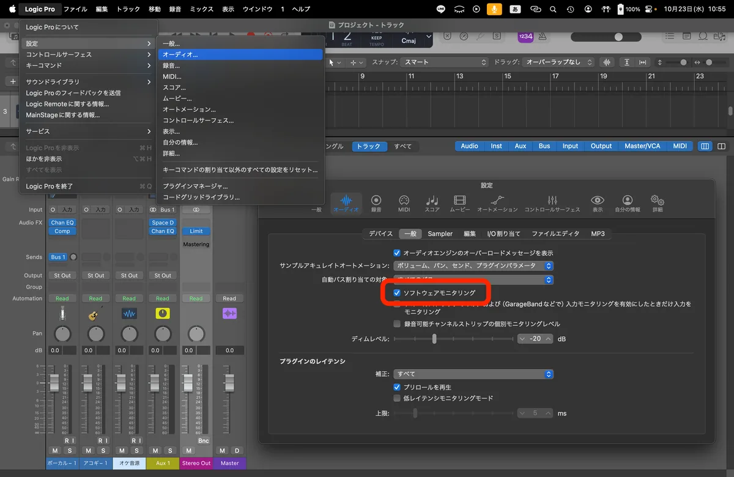734x477 pixels.
Task: Click the purple waveform icon on Master strip
Action: pyautogui.click(x=229, y=314)
